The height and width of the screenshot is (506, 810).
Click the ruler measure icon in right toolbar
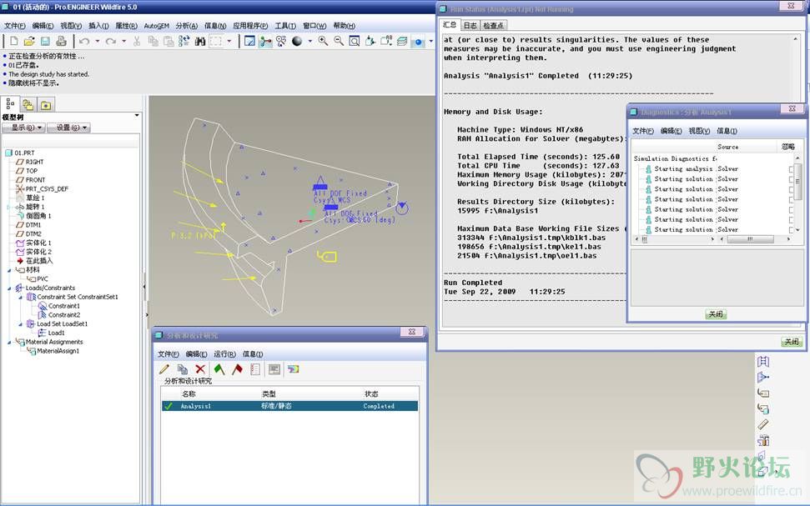tap(763, 424)
